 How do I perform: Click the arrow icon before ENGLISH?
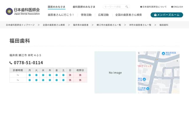pos(172,7)
